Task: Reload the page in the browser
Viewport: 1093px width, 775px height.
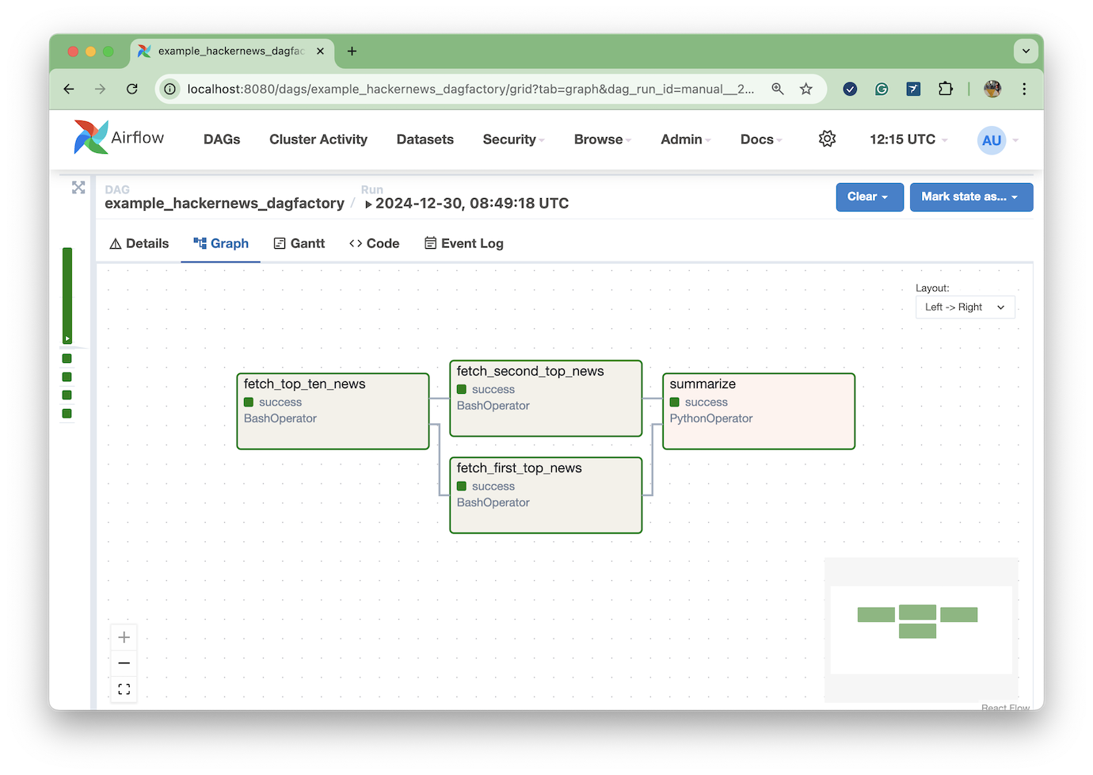Action: coord(132,89)
